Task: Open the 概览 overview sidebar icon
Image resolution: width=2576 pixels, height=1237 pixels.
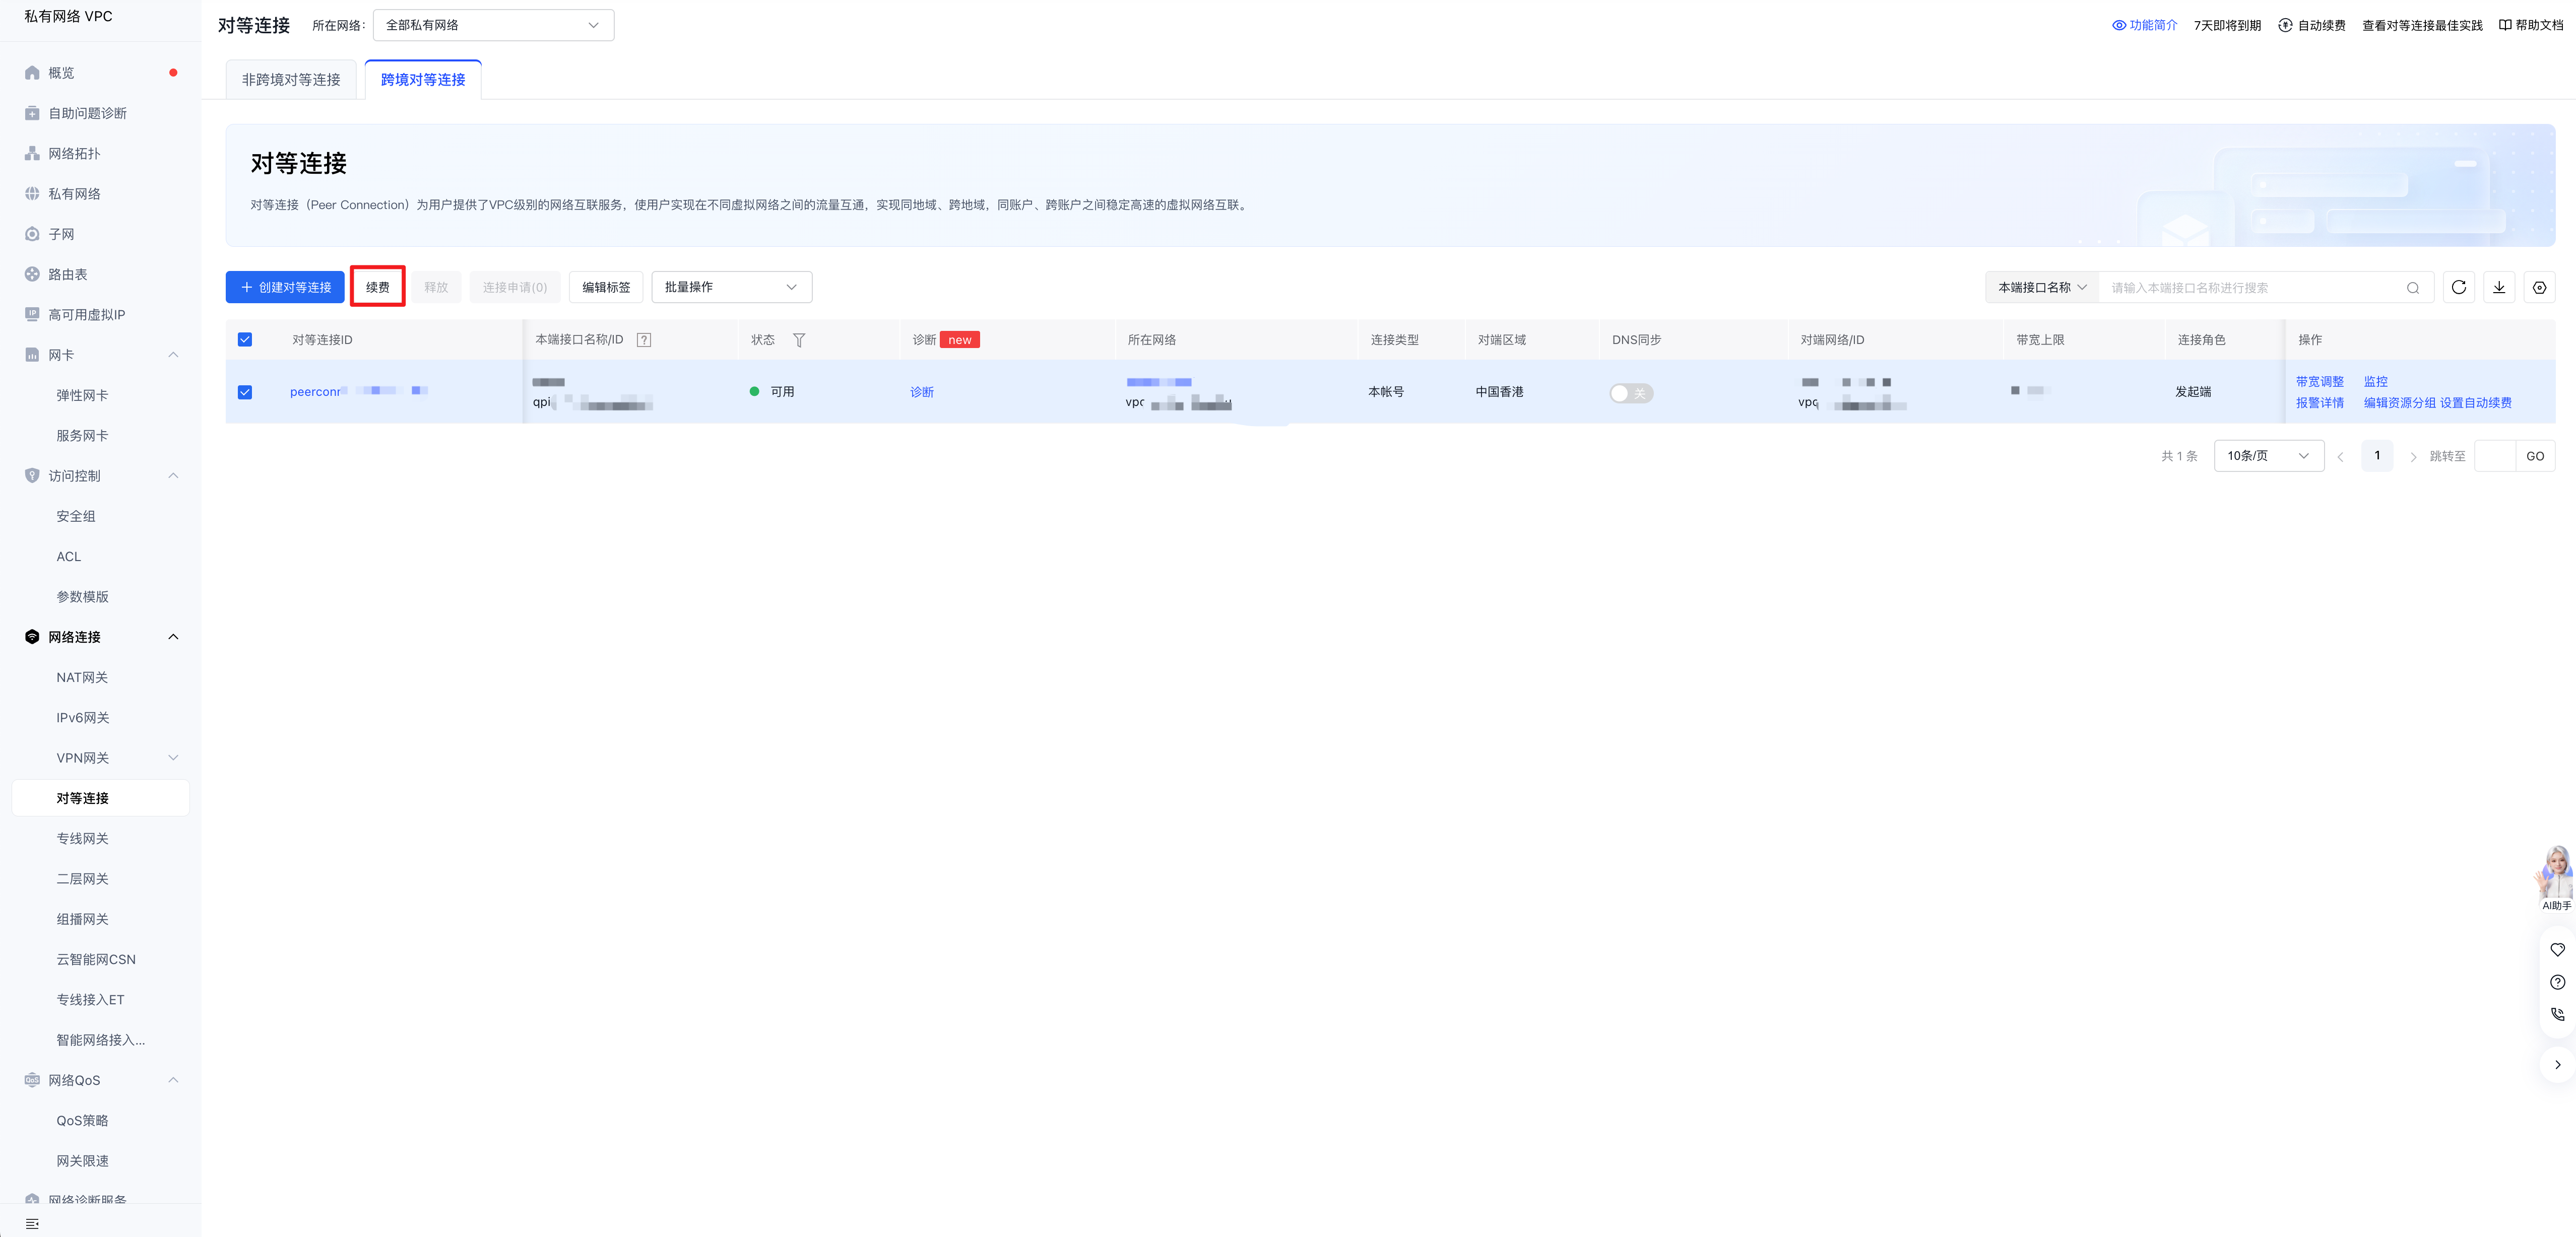Action: coord(32,73)
